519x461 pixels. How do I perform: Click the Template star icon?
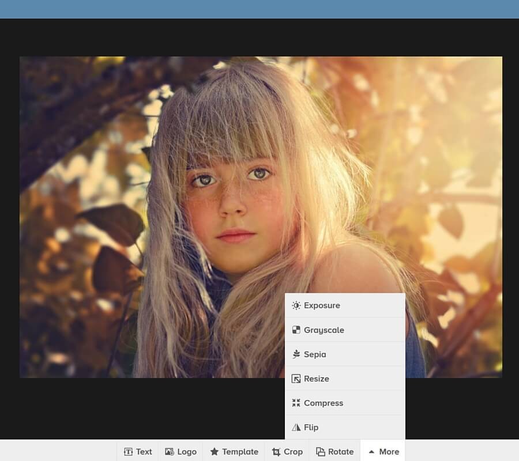tap(215, 452)
